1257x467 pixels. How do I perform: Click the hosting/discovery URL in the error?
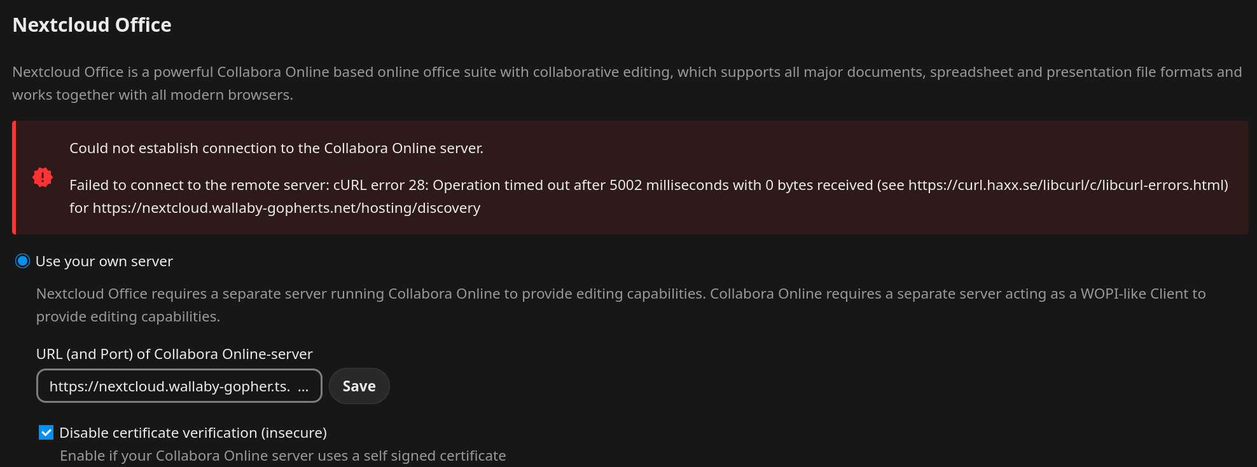(286, 208)
